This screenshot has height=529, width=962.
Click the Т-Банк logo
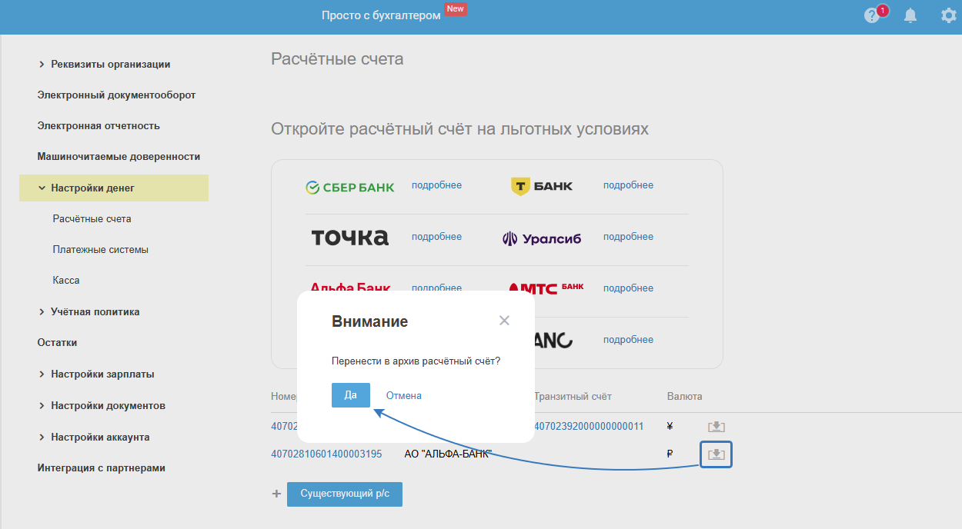point(542,185)
